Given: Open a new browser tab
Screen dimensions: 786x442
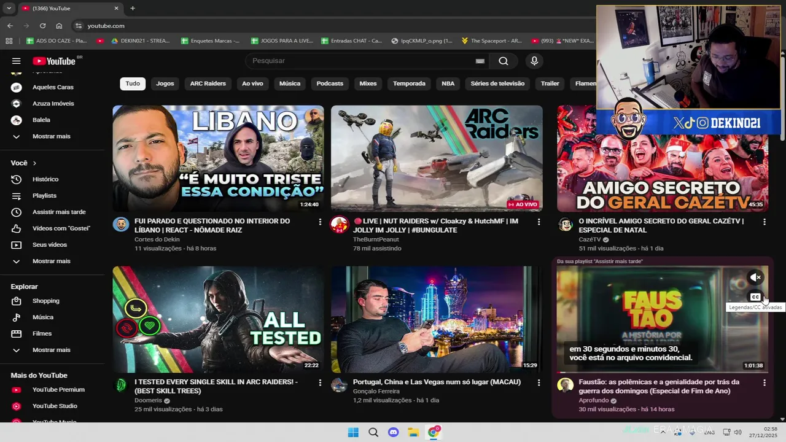Looking at the screenshot, I should point(133,8).
